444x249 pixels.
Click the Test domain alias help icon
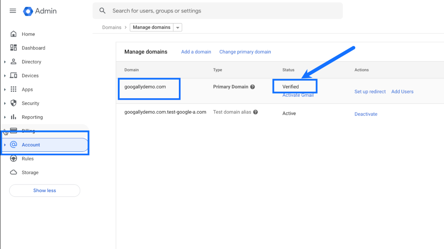point(256,112)
